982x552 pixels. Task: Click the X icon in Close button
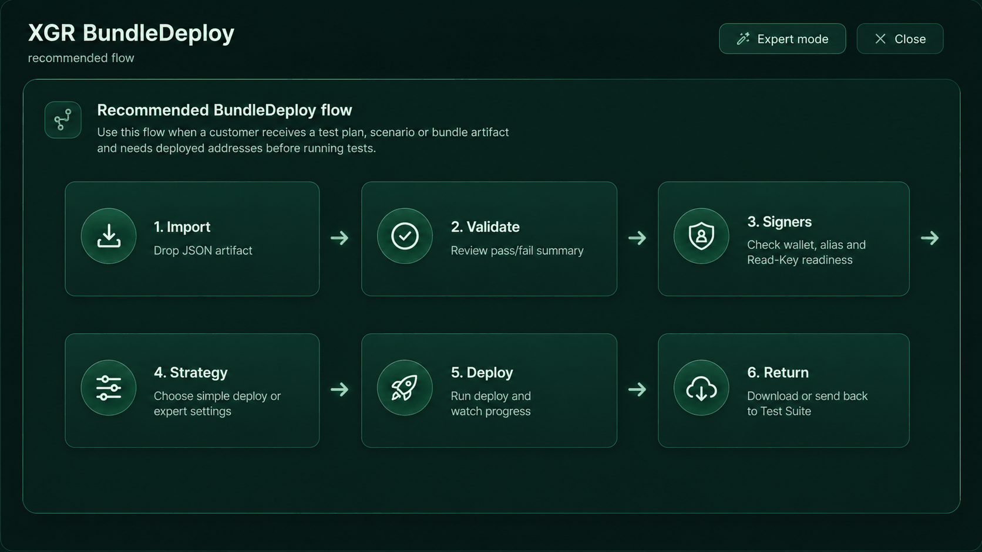tap(880, 39)
